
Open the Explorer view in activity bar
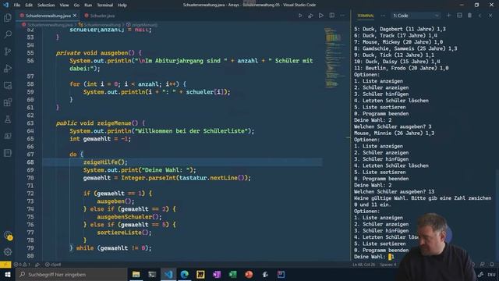coord(8,17)
